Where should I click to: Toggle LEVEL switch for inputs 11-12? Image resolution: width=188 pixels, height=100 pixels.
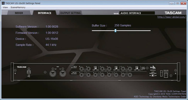137,68
